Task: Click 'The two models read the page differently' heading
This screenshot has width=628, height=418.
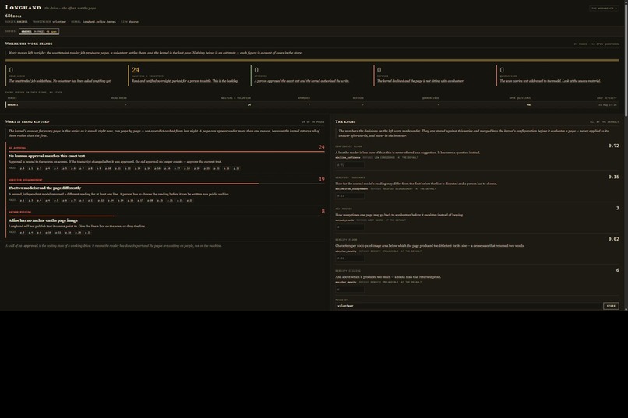Action: 45,188
